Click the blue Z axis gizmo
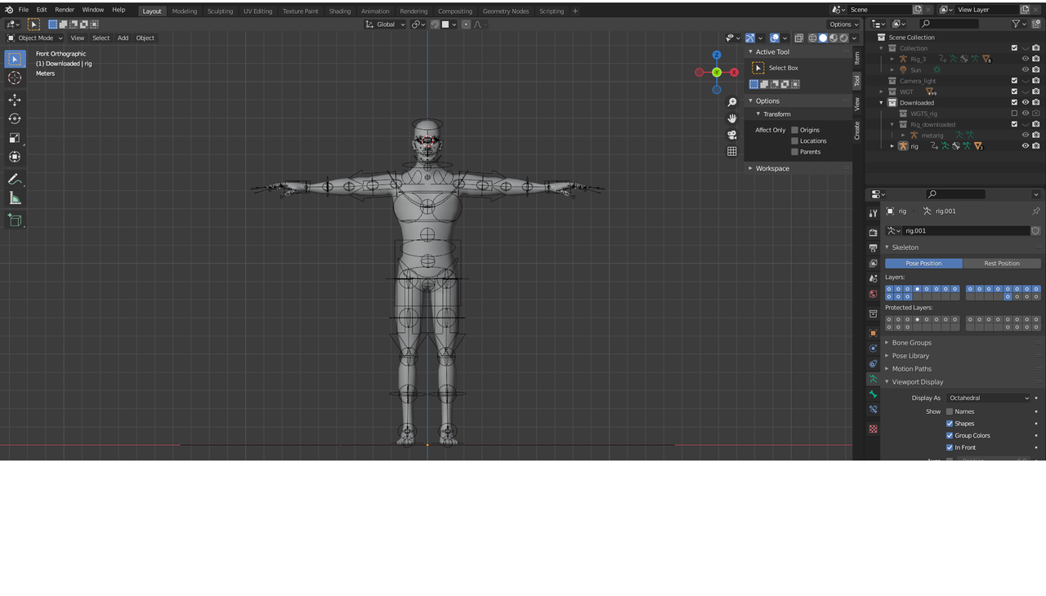This screenshot has height=596, width=1046. point(717,56)
